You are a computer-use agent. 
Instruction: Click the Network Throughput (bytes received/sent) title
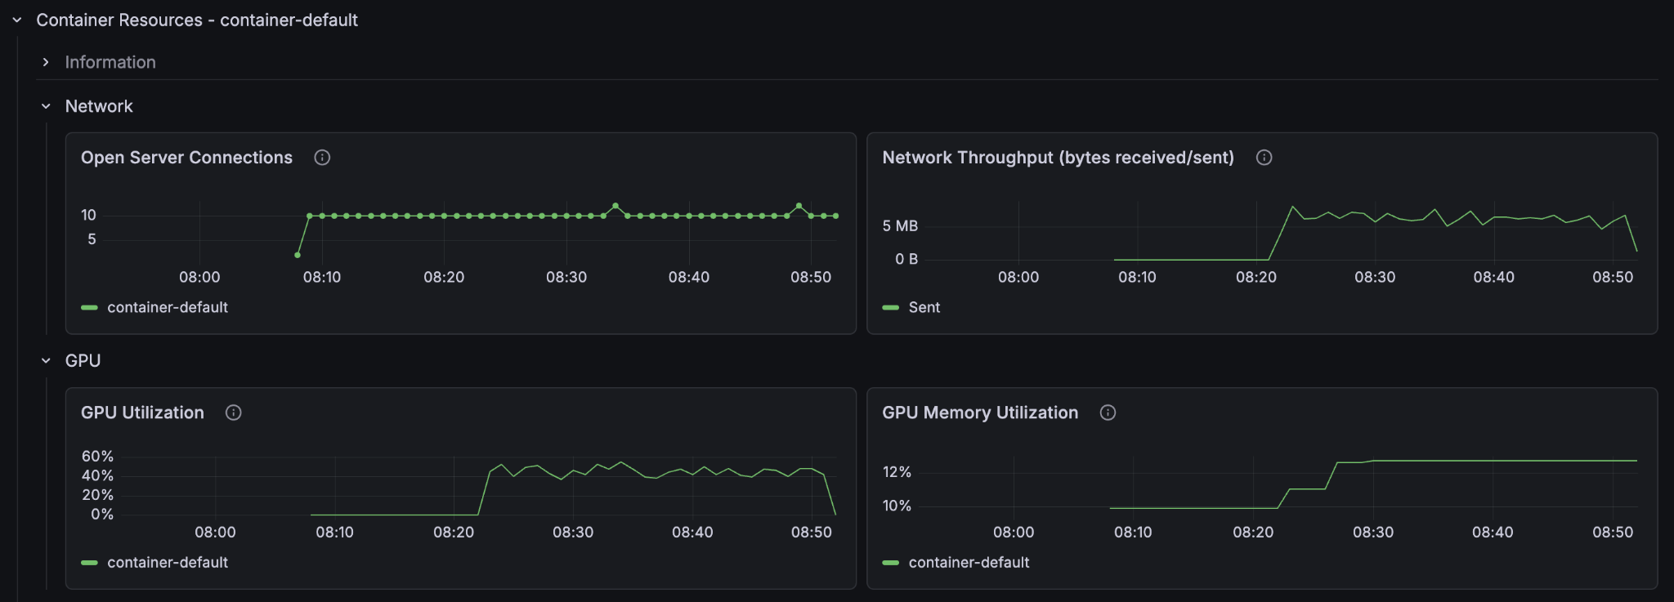[1058, 158]
